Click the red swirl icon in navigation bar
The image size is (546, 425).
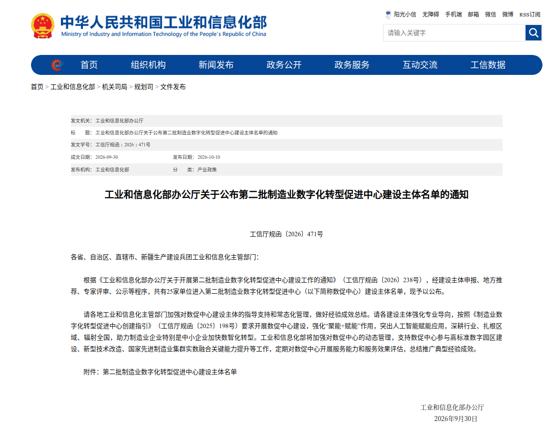point(57,65)
